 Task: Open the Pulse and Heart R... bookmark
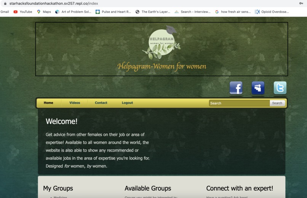[x=113, y=12]
